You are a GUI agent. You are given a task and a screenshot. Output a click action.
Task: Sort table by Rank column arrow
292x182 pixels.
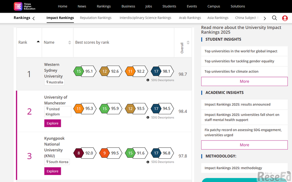(38, 42)
